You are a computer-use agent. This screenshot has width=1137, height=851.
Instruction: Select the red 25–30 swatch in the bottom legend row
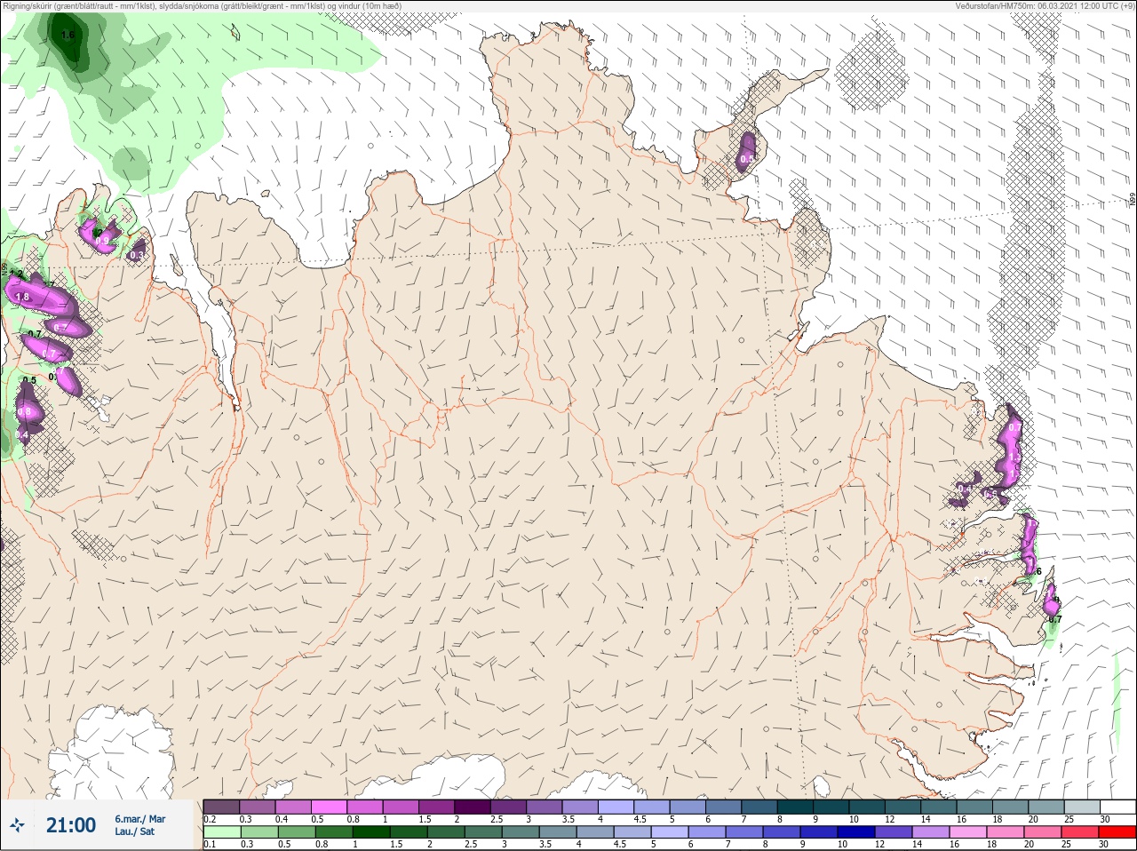click(x=1117, y=832)
